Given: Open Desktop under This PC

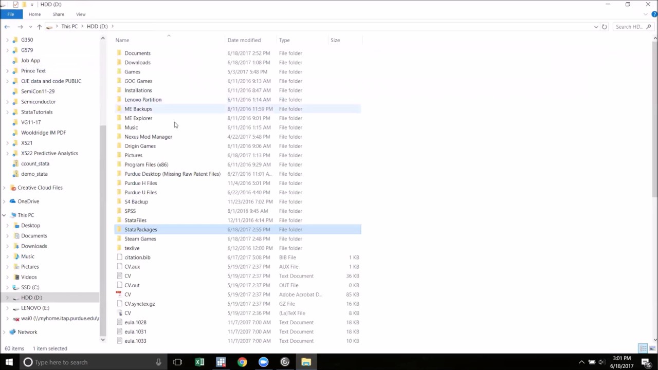Looking at the screenshot, I should pyautogui.click(x=30, y=226).
